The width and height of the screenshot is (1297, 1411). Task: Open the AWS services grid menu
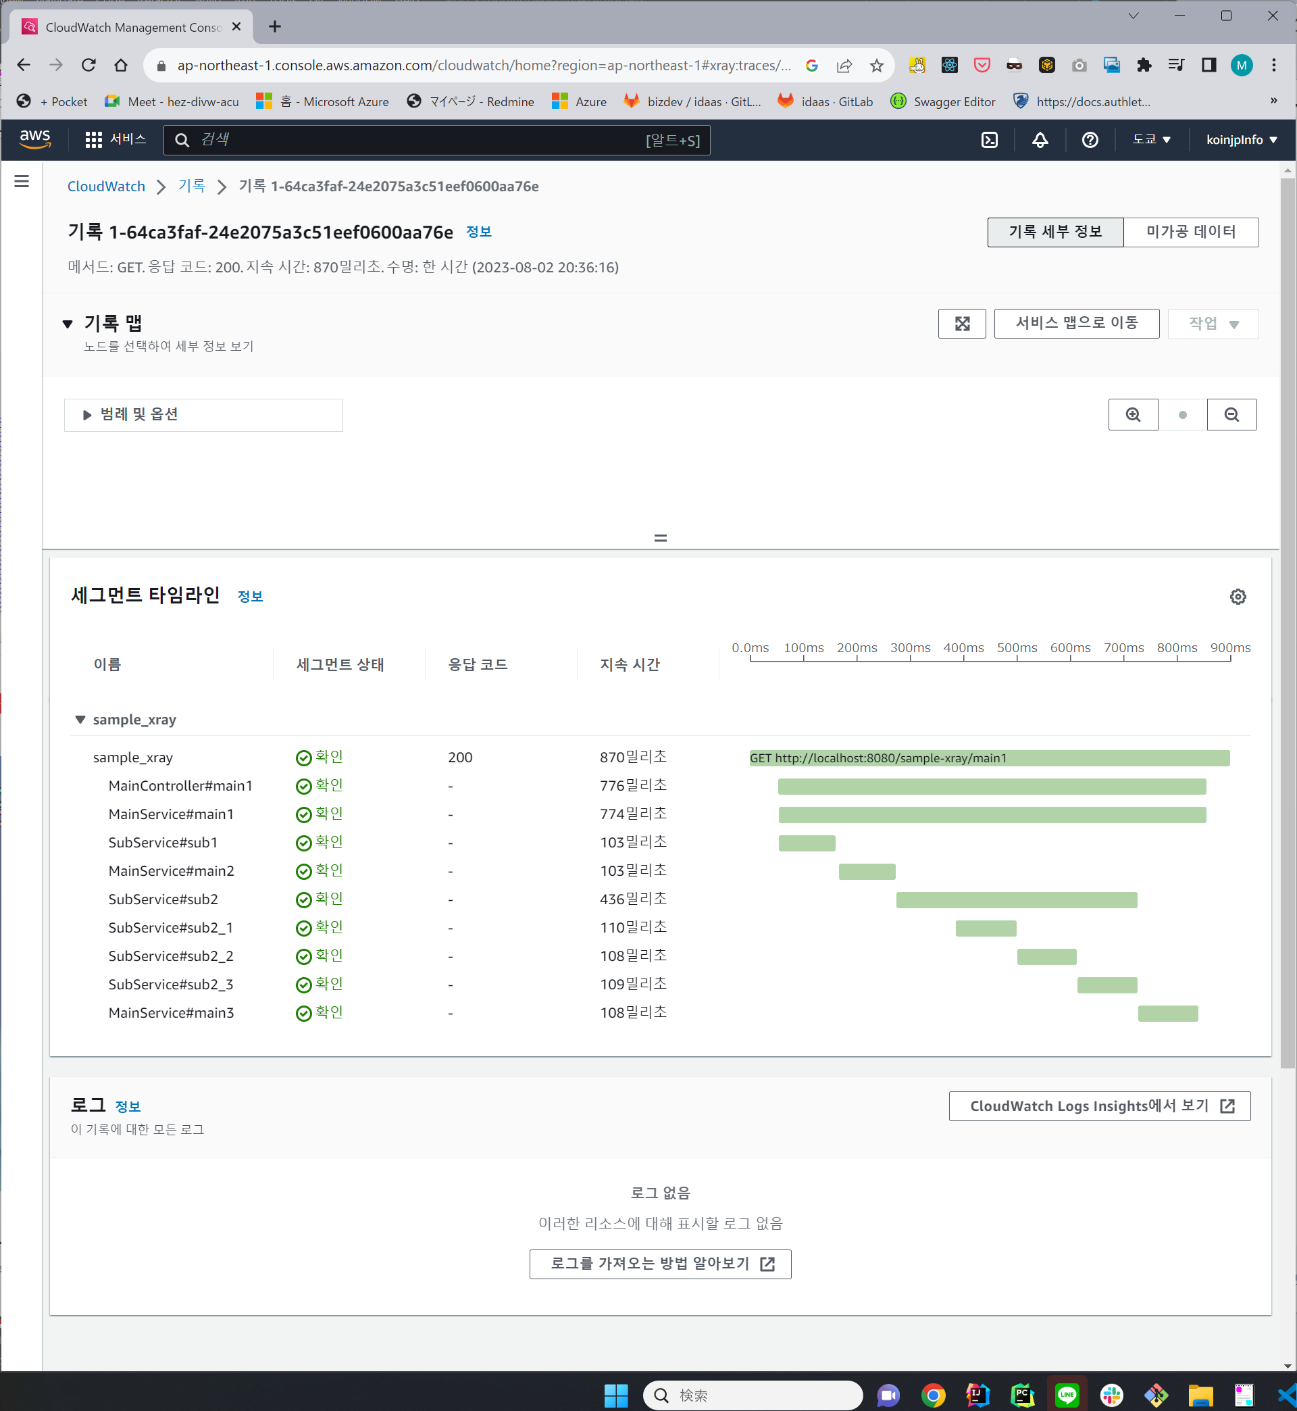point(93,140)
